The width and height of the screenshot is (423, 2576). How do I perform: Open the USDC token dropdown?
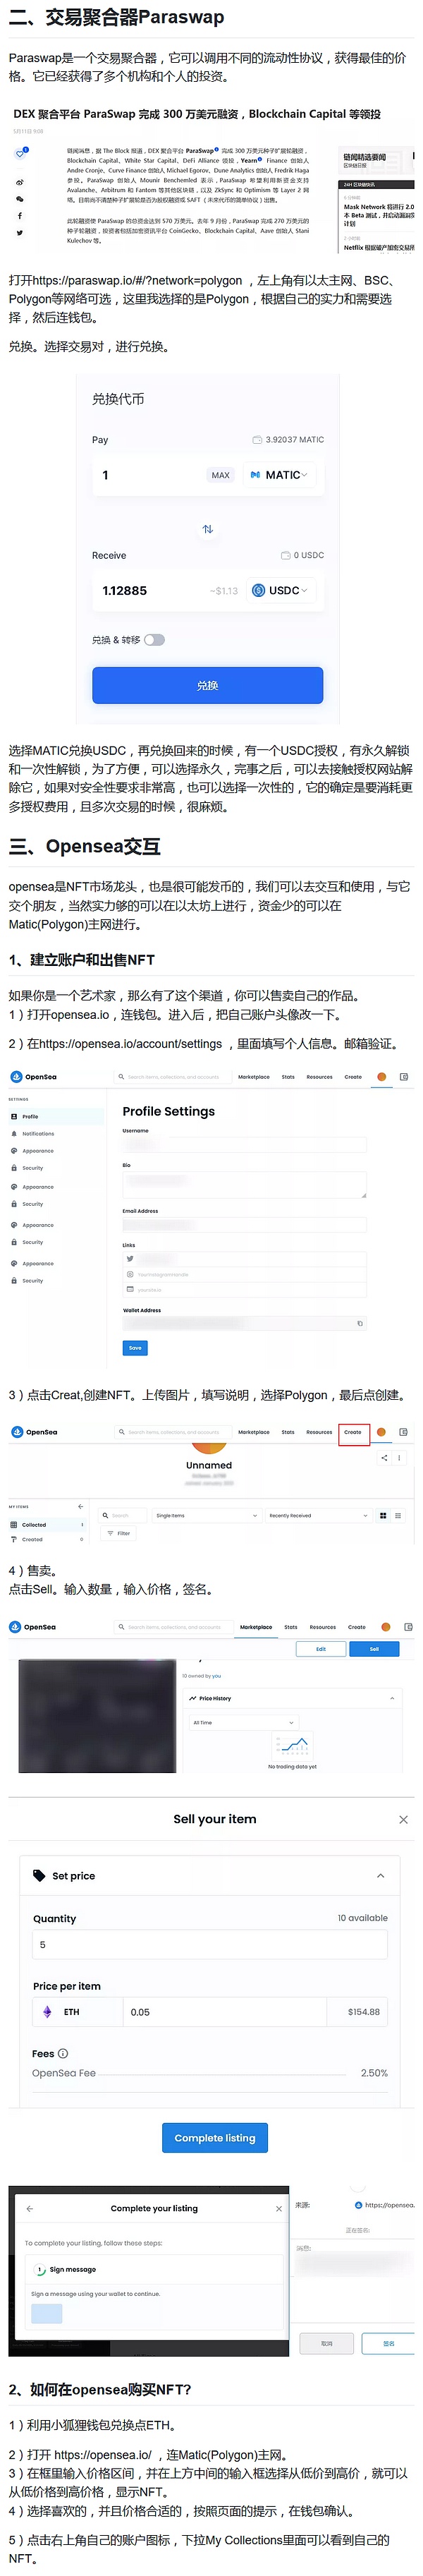(x=281, y=591)
